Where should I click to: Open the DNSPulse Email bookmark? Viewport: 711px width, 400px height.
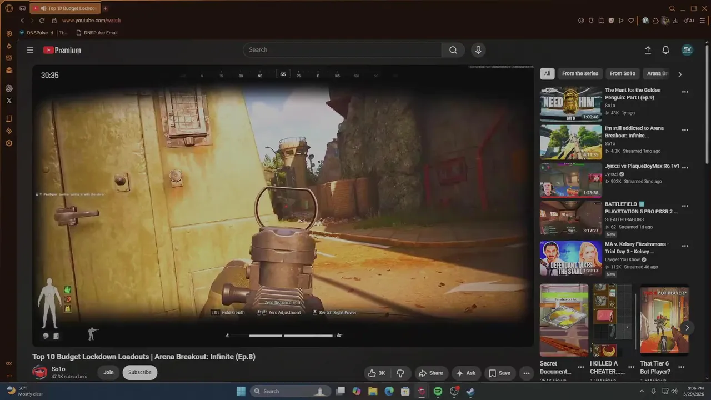[x=97, y=33]
